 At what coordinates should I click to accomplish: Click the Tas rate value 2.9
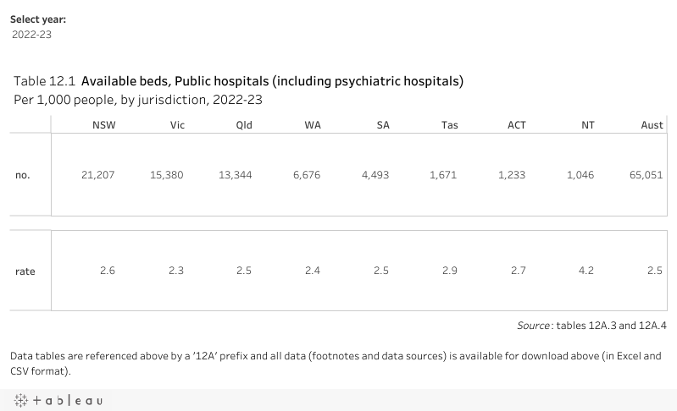pos(449,271)
